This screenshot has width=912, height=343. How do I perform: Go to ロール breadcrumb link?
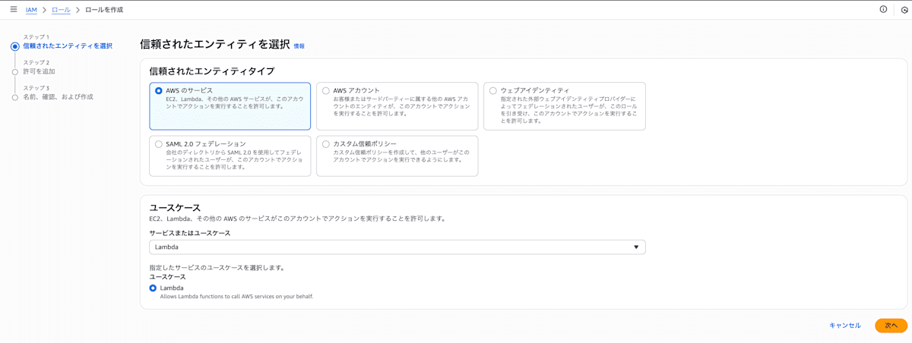tap(61, 10)
